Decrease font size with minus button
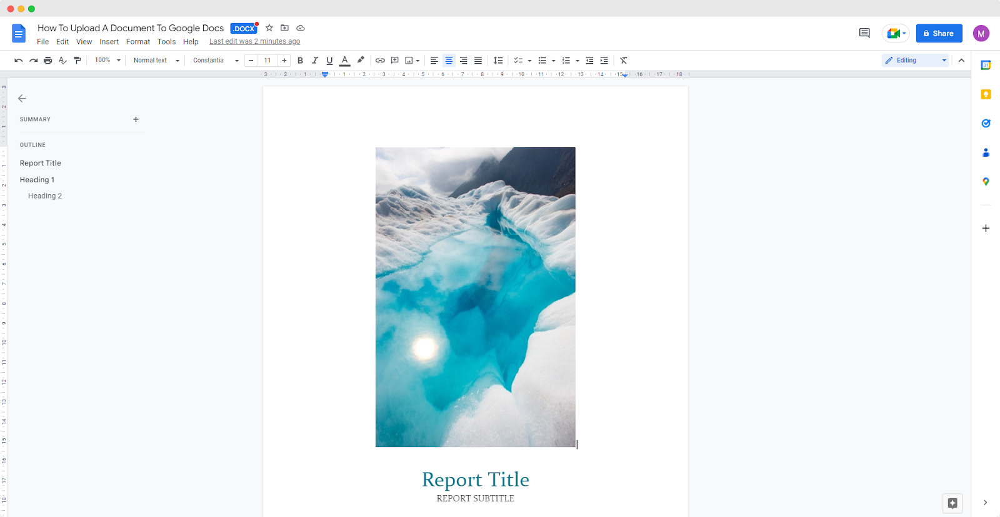Image resolution: width=1000 pixels, height=517 pixels. click(x=251, y=61)
